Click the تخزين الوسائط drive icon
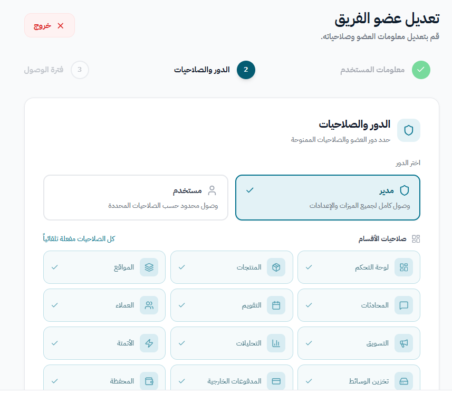Viewport: 452px width, 412px height. tap(403, 381)
